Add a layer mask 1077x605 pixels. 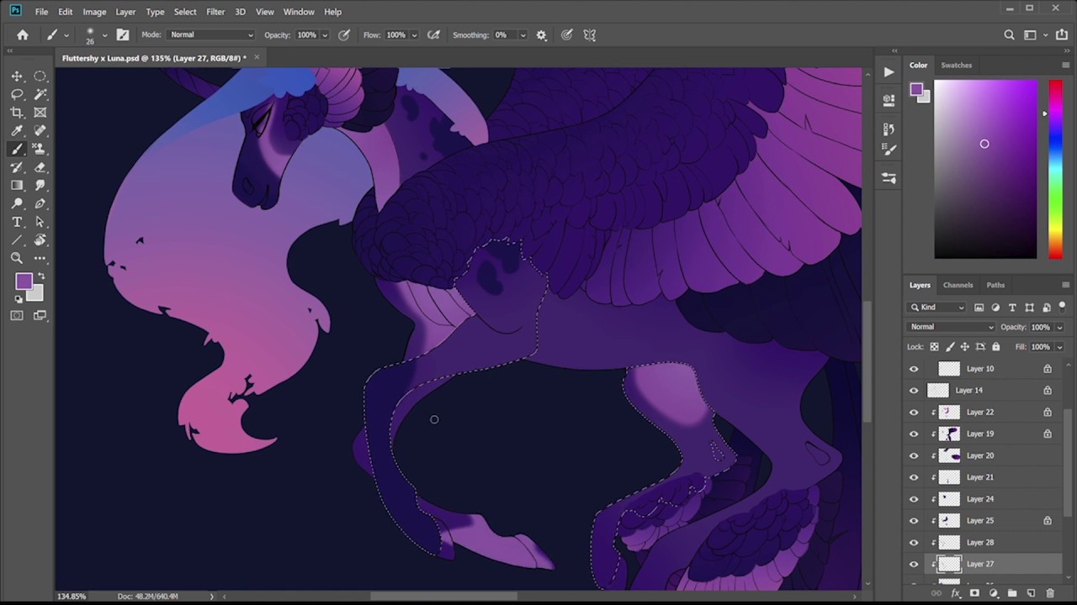tap(974, 593)
